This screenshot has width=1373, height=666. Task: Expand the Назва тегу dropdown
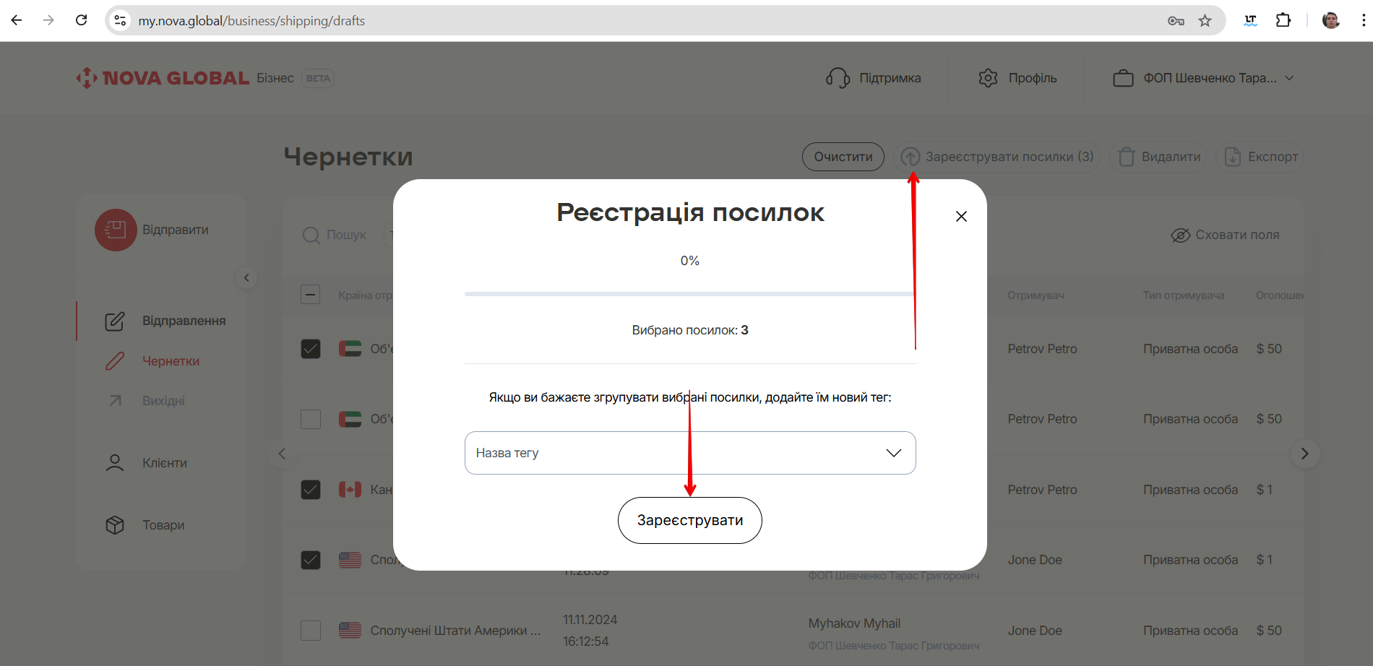pos(893,453)
